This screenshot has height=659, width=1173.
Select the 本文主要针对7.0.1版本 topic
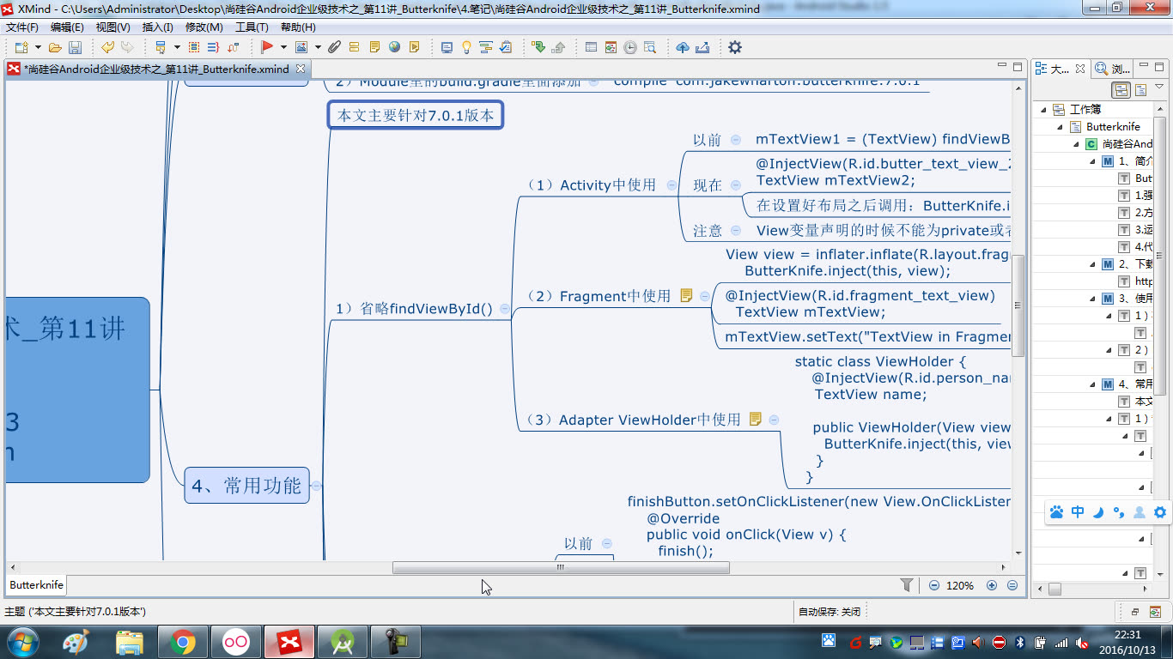pyautogui.click(x=416, y=115)
